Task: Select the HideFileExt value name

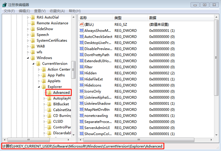Action: click(x=94, y=79)
